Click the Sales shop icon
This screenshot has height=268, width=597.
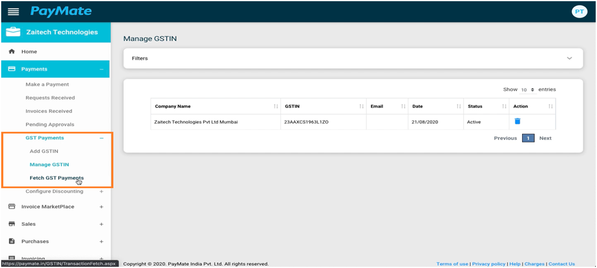point(12,224)
